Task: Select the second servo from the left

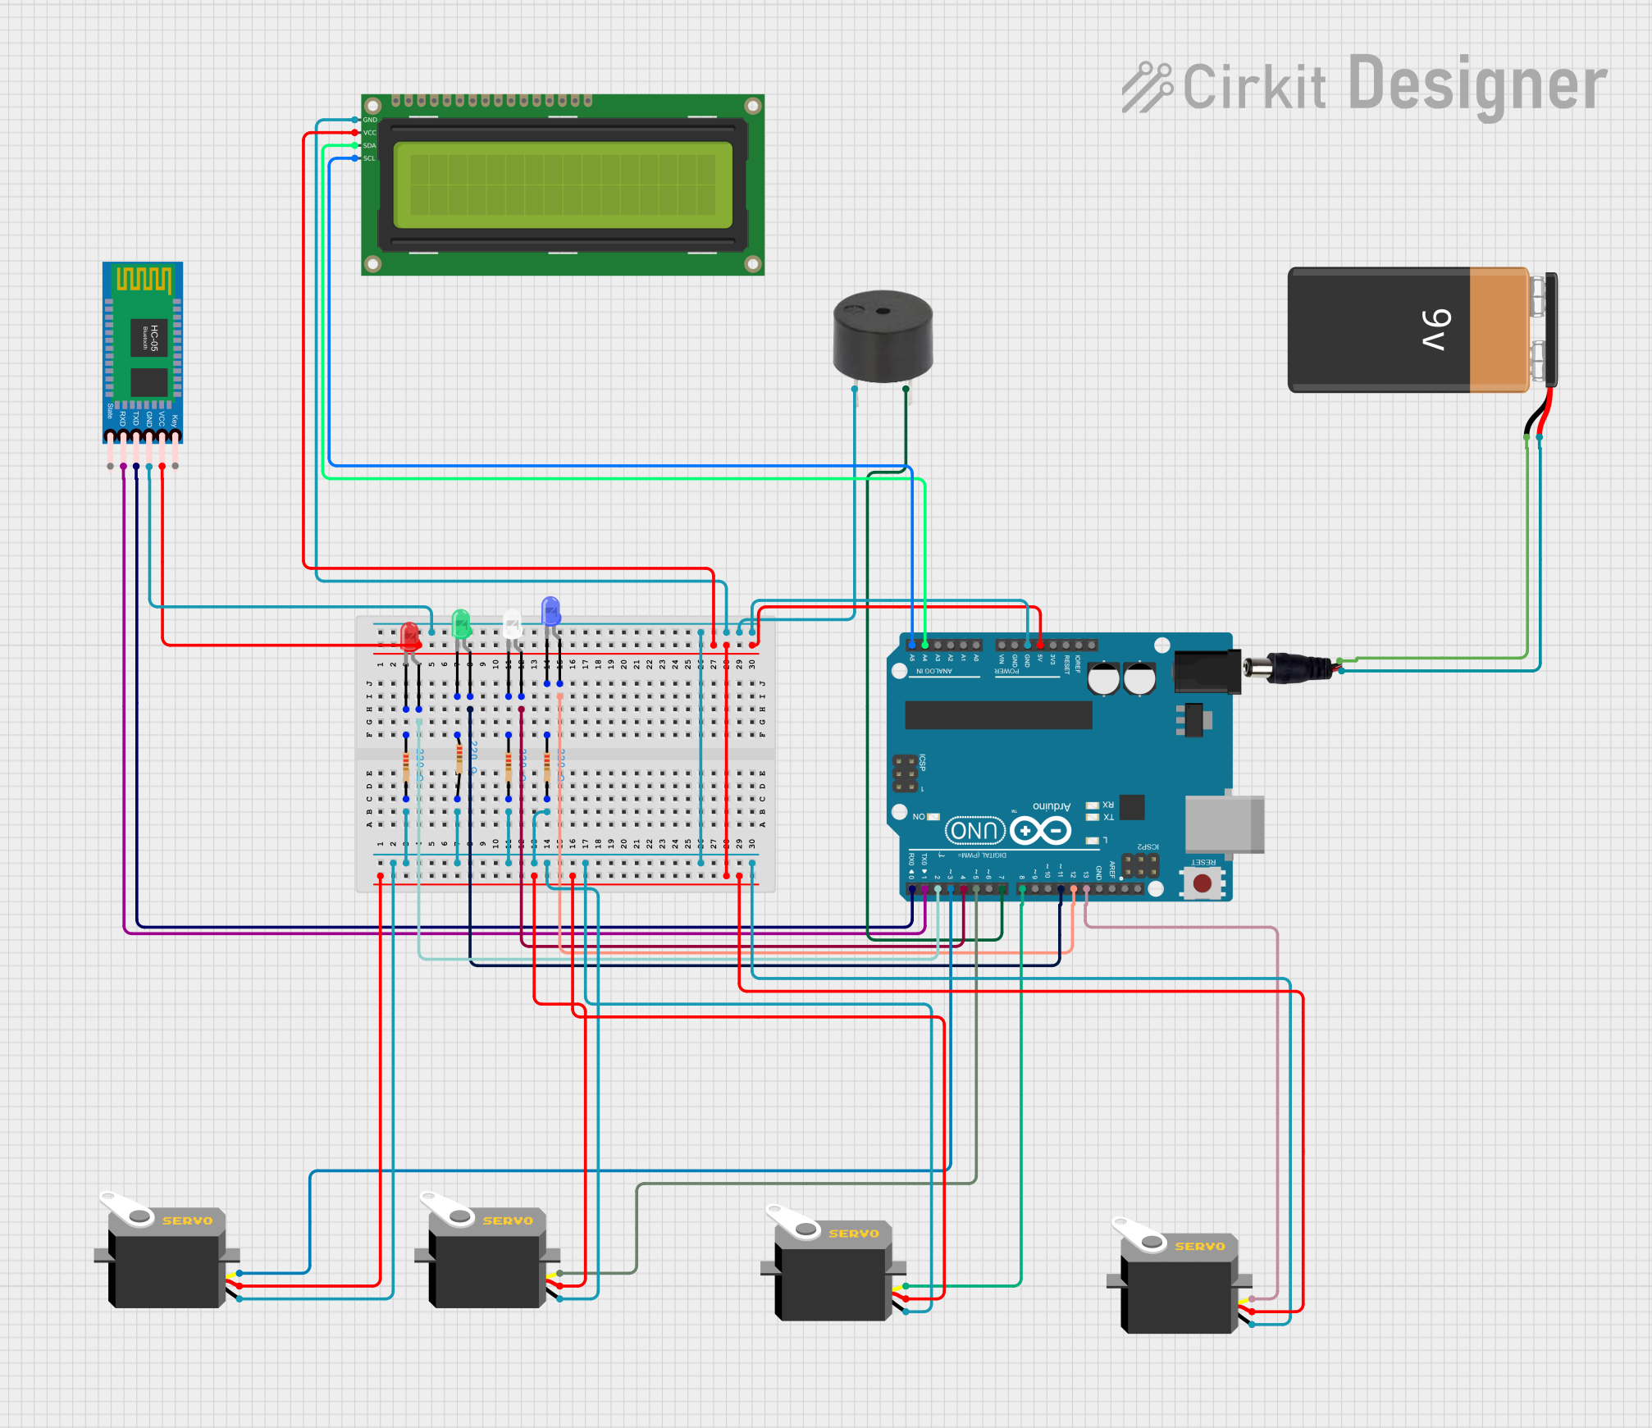Action: (x=489, y=1251)
